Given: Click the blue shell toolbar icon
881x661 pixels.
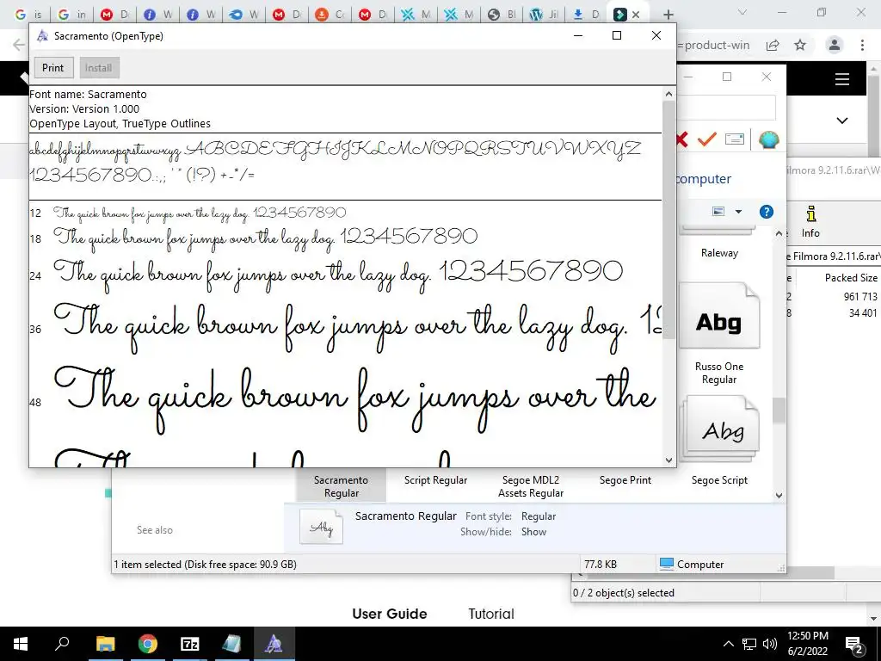Looking at the screenshot, I should (x=768, y=139).
